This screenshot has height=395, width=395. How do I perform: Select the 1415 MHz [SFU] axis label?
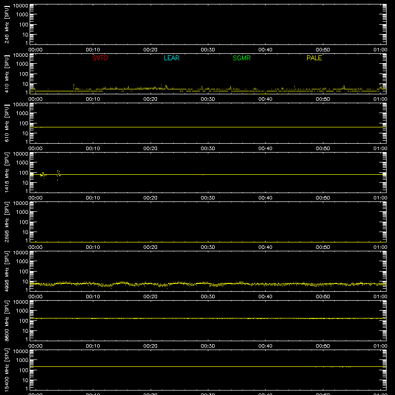click(6, 172)
